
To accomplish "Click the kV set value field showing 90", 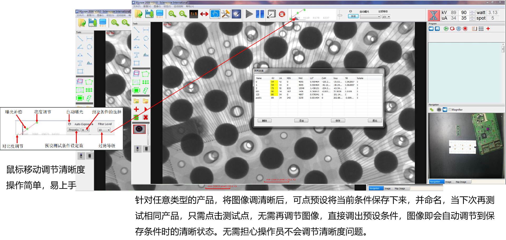I will tap(464, 13).
